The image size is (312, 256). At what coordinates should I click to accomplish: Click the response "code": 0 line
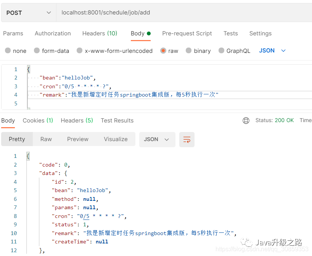(x=55, y=165)
